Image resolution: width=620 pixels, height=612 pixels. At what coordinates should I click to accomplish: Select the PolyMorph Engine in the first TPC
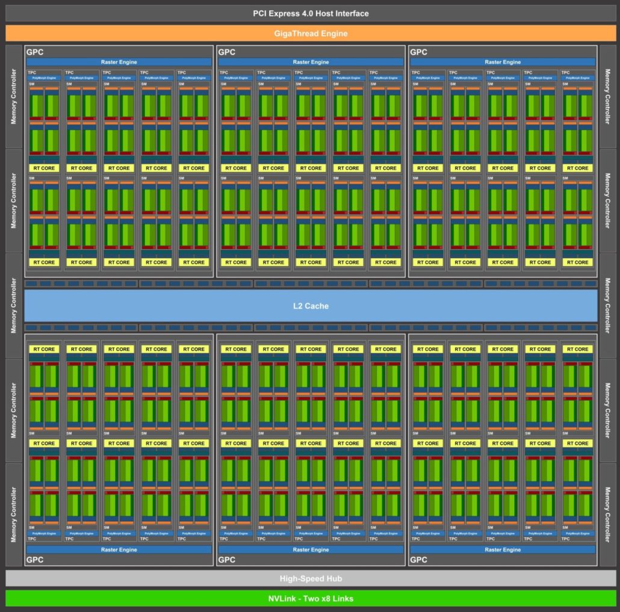point(43,77)
